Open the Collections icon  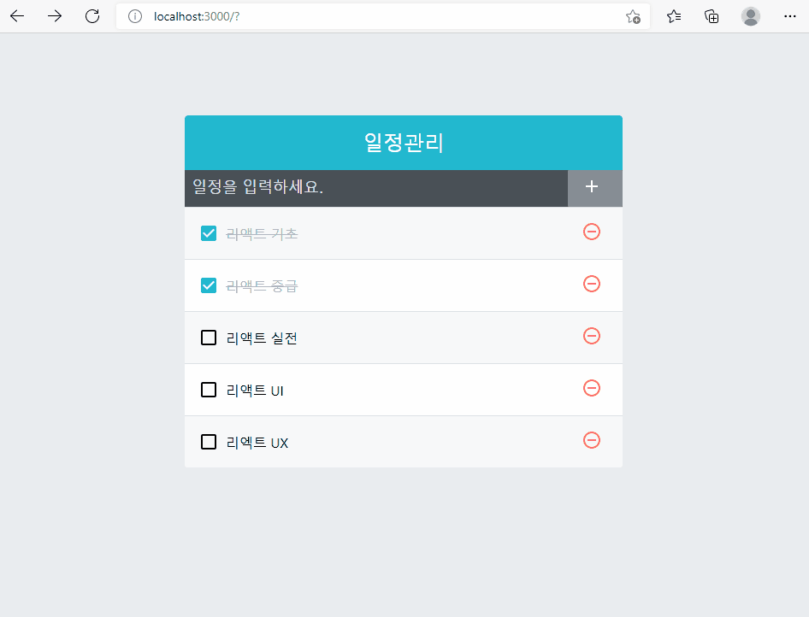click(712, 16)
